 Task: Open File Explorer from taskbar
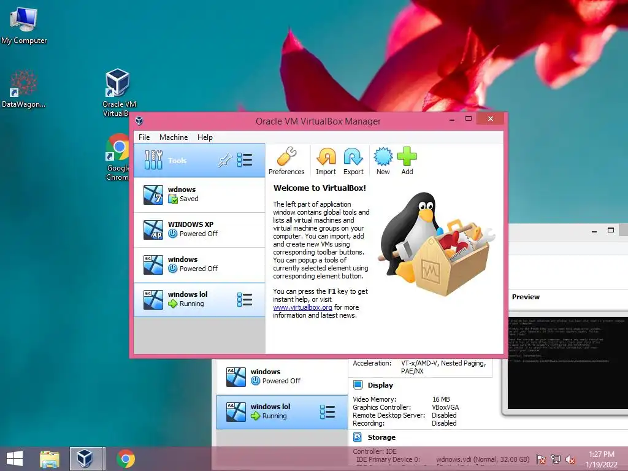50,459
